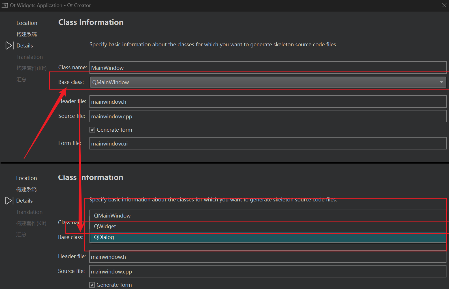Open the 汇总 summary step in upper sidebar

22,79
